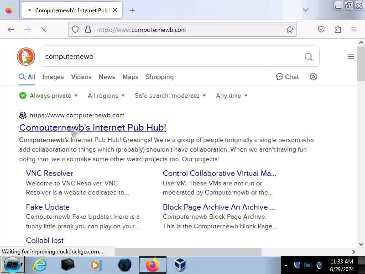Open the Fake Update sitelink
365x274 pixels.
click(48, 207)
